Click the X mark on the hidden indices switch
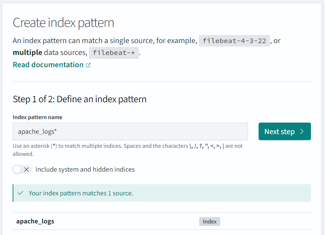Image resolution: width=325 pixels, height=235 pixels. pos(26,169)
